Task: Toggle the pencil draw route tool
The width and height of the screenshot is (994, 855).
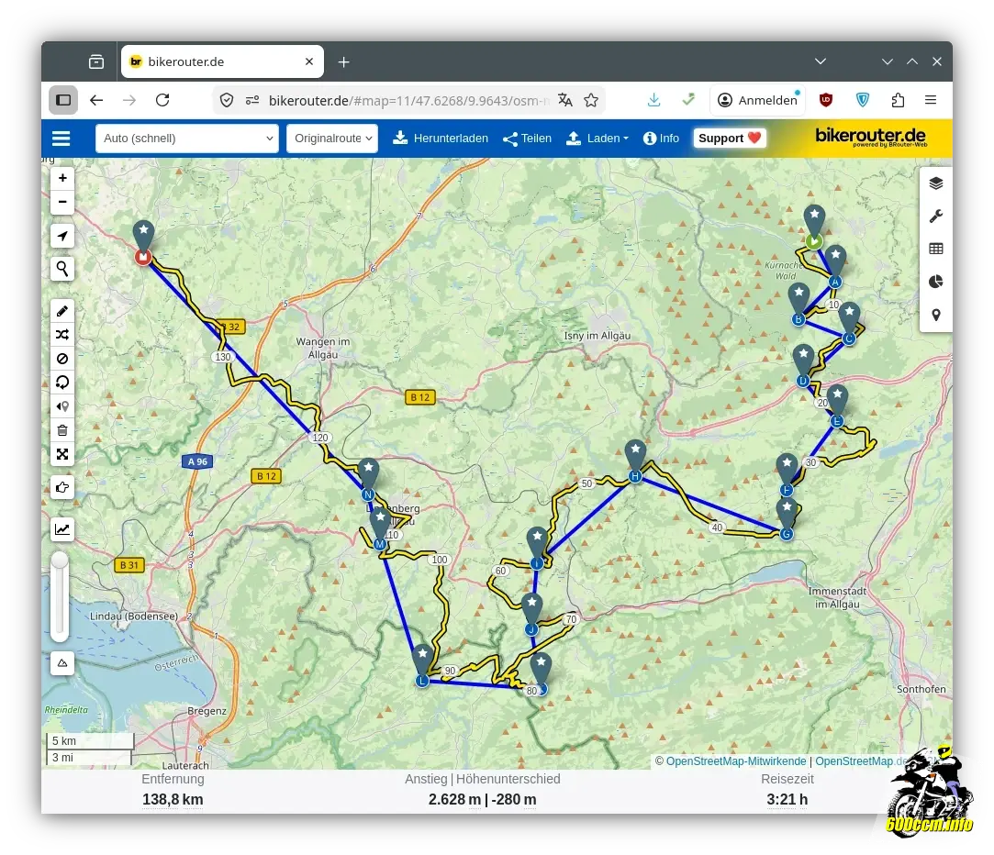Action: (x=62, y=311)
